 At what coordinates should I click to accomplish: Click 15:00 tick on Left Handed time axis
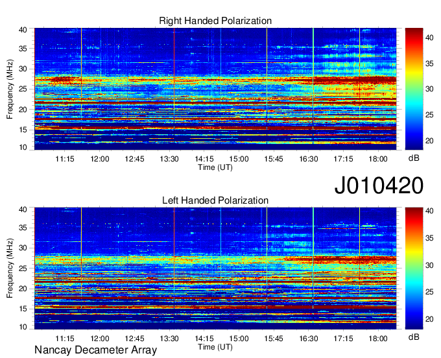(x=239, y=339)
